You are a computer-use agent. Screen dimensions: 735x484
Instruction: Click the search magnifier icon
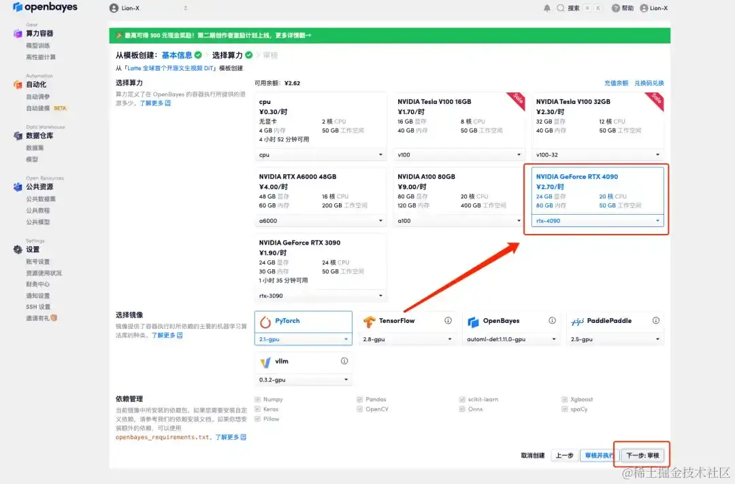[560, 8]
